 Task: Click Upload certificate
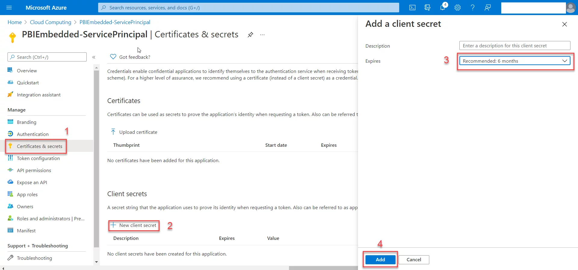tap(138, 132)
